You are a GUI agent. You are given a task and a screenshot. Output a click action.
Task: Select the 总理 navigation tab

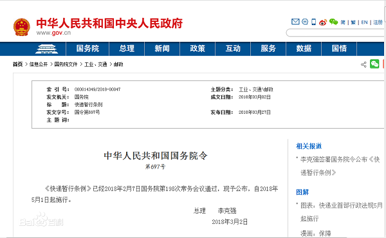[x=127, y=48]
